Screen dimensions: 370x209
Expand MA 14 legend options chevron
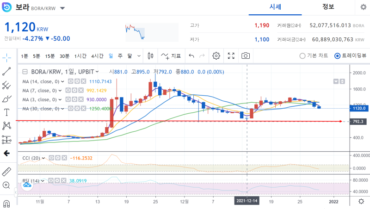point(62,82)
